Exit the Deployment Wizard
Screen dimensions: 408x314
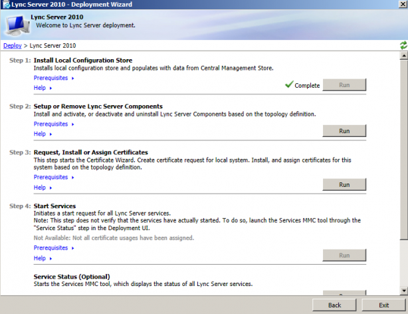point(384,305)
